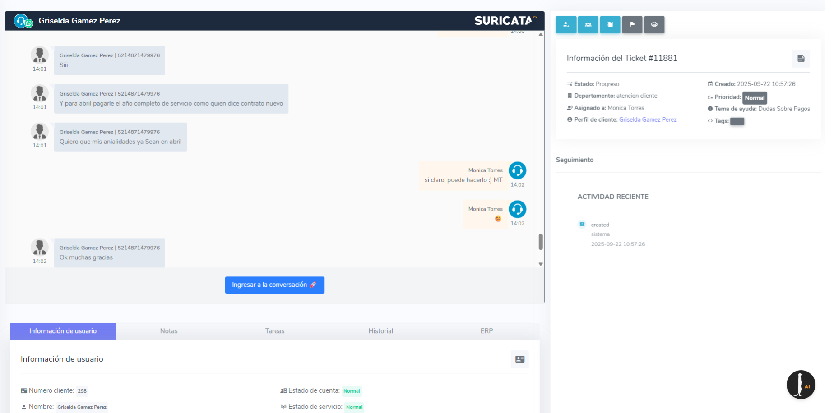Click the assign user icon button
The image size is (834, 413).
566,25
